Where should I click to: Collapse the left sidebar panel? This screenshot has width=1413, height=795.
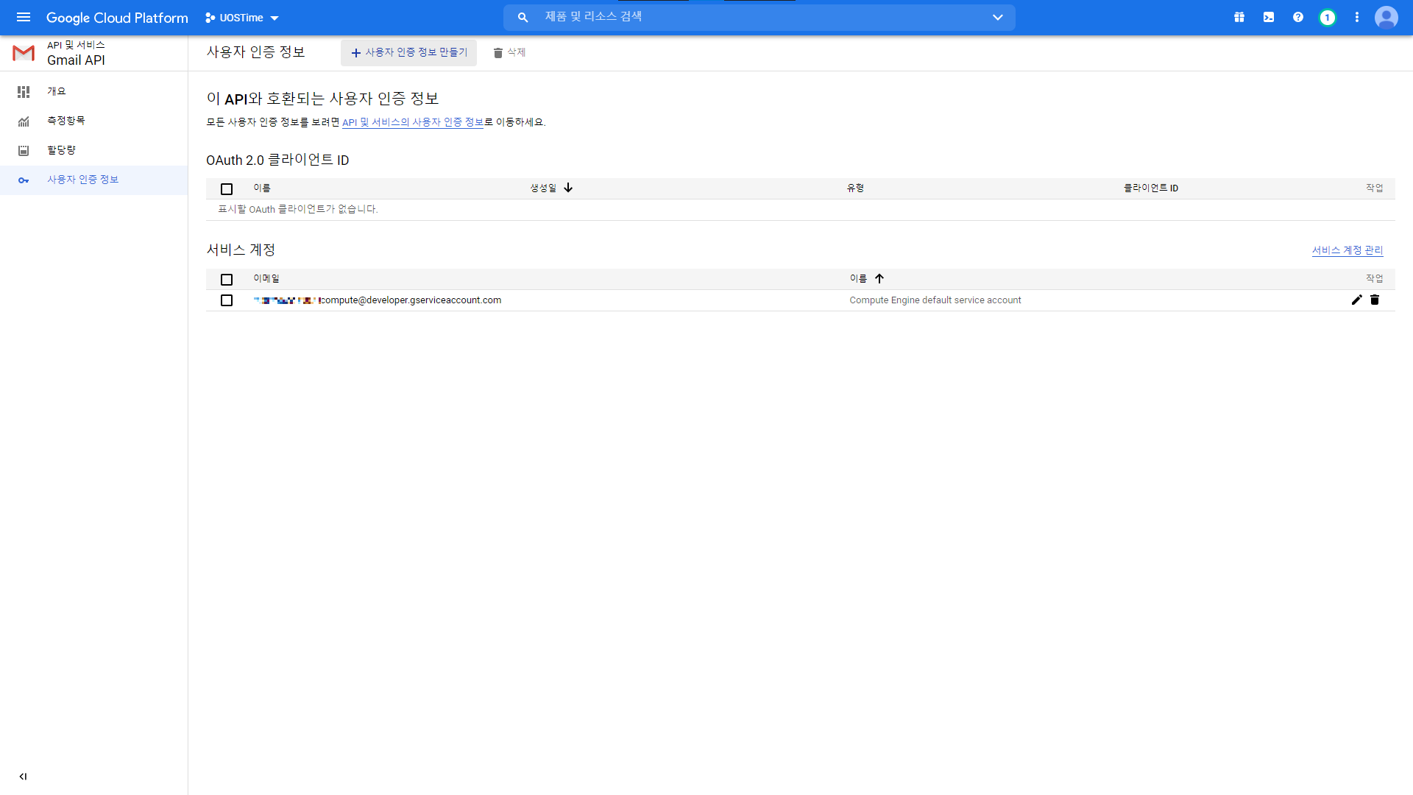coord(23,776)
